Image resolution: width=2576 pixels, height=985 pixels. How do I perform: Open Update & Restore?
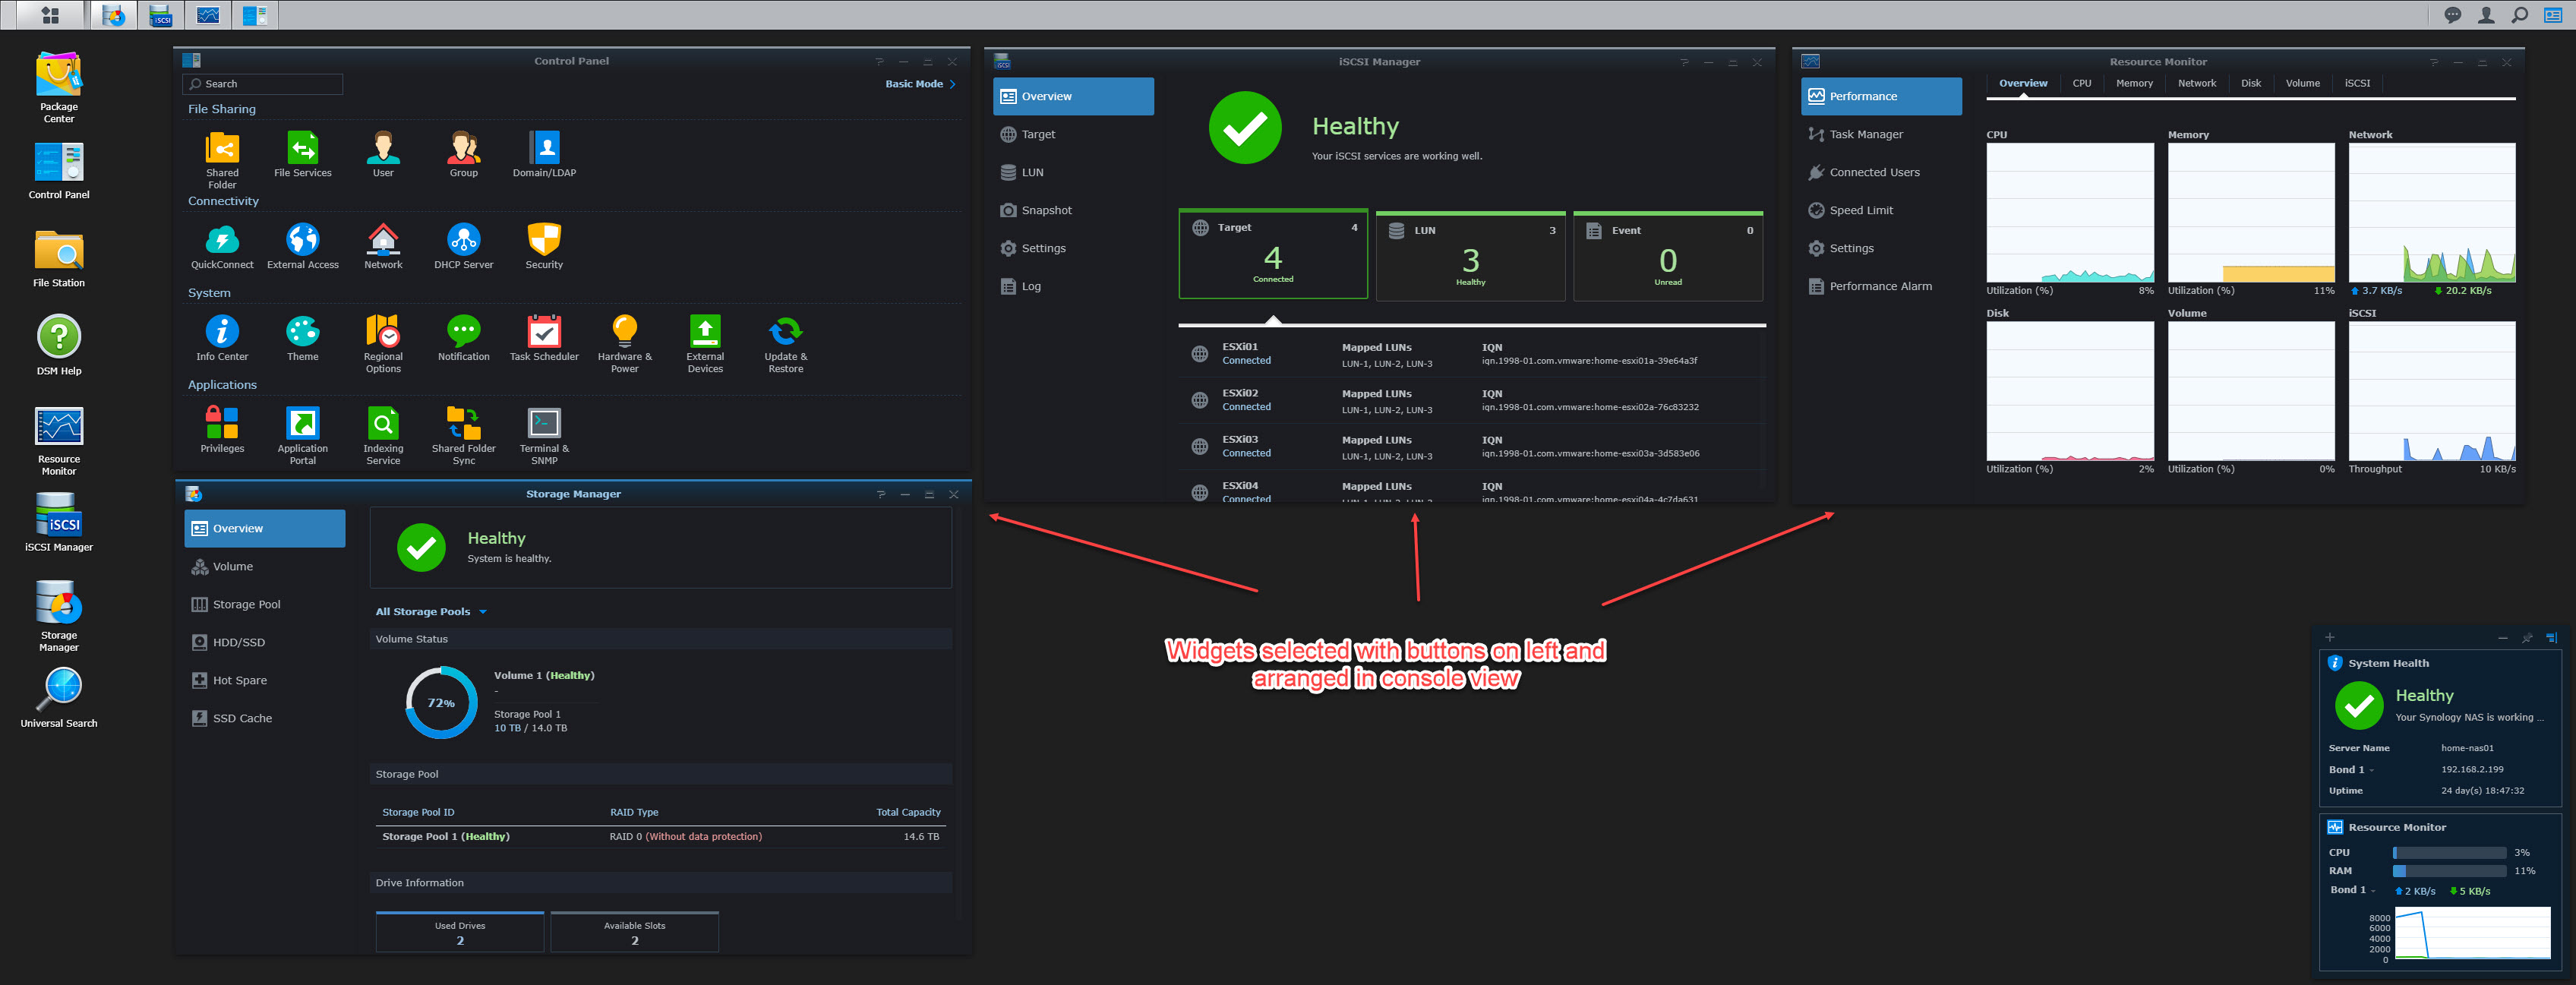coord(785,332)
